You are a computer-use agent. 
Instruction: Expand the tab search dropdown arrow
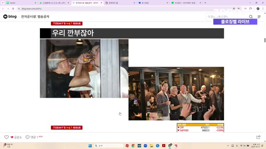pyautogui.click(x=3, y=3)
